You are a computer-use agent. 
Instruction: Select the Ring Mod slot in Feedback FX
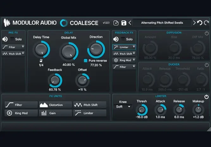(124, 60)
